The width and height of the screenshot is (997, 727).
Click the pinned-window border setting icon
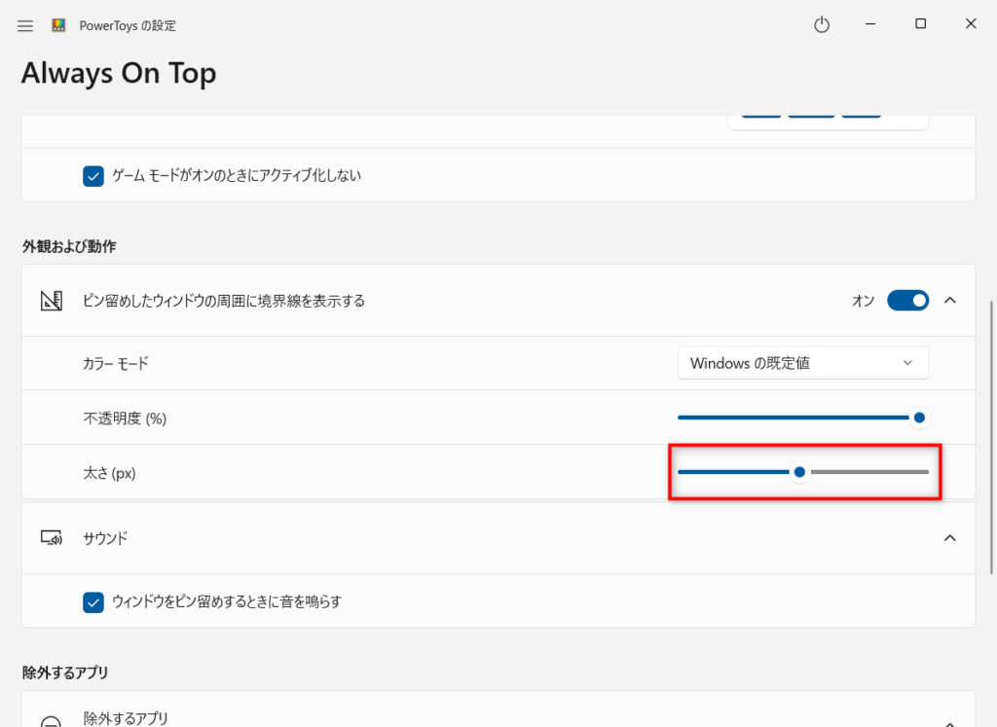click(x=52, y=301)
